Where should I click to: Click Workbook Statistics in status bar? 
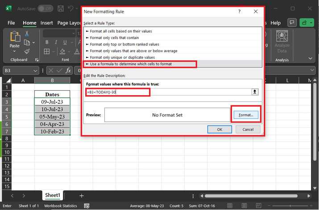[60, 206]
